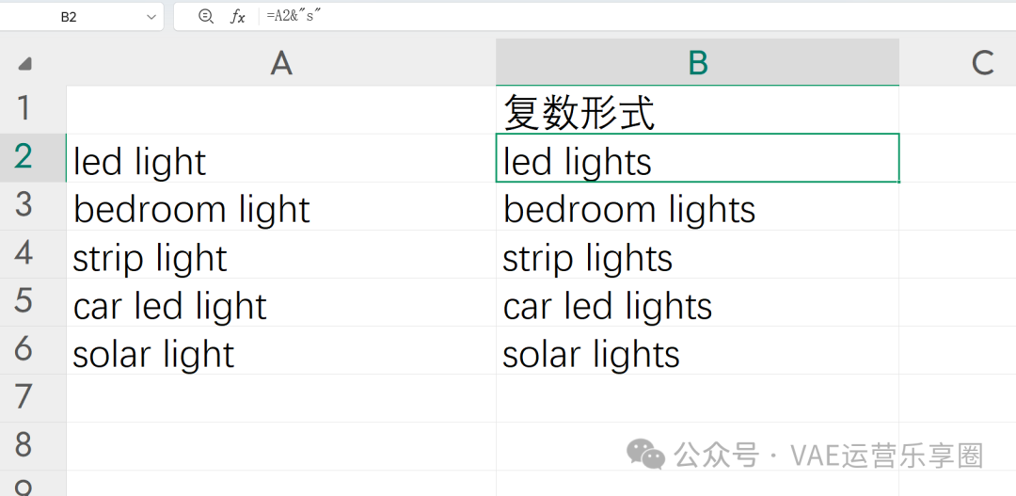Click the "solar light" cell in column A

pos(281,351)
